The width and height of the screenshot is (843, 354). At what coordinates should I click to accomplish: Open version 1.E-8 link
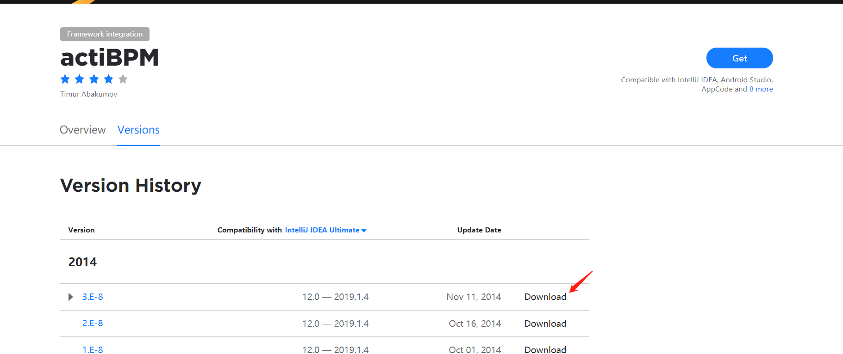tap(93, 350)
